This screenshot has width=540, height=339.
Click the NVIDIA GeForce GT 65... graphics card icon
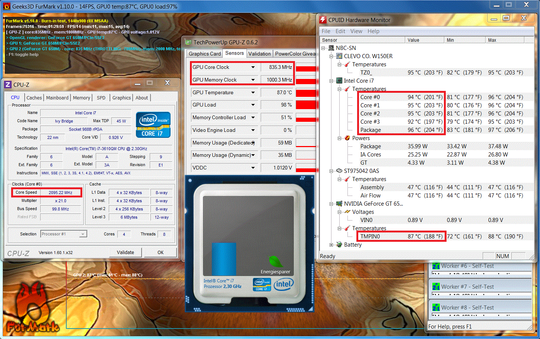pyautogui.click(x=339, y=204)
